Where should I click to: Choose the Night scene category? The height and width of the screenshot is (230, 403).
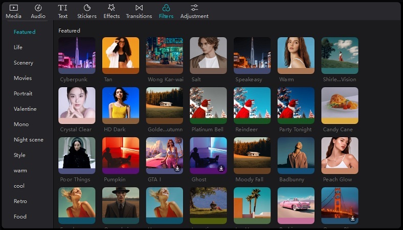[x=29, y=140]
